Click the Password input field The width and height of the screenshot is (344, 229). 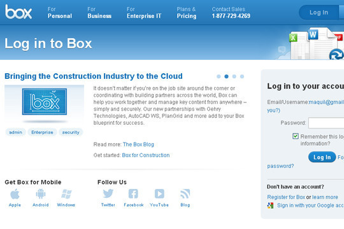click(326, 123)
